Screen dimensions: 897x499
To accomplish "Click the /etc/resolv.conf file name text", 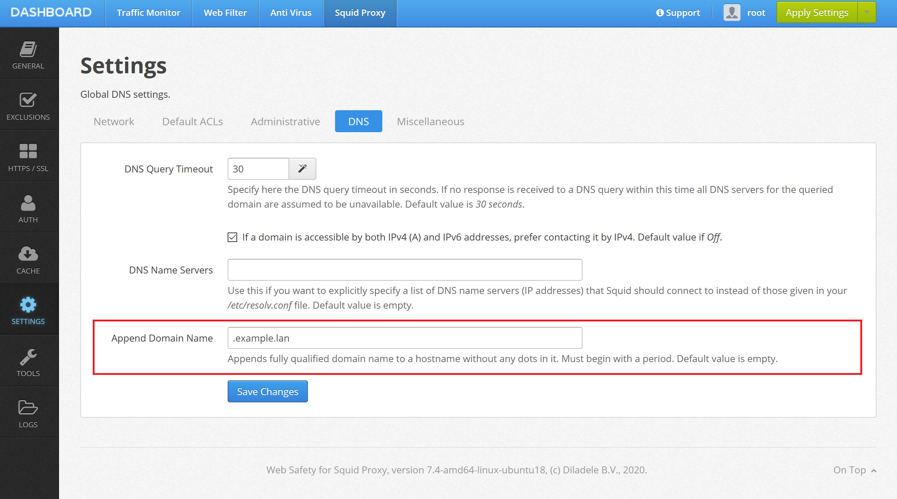I will (x=260, y=305).
